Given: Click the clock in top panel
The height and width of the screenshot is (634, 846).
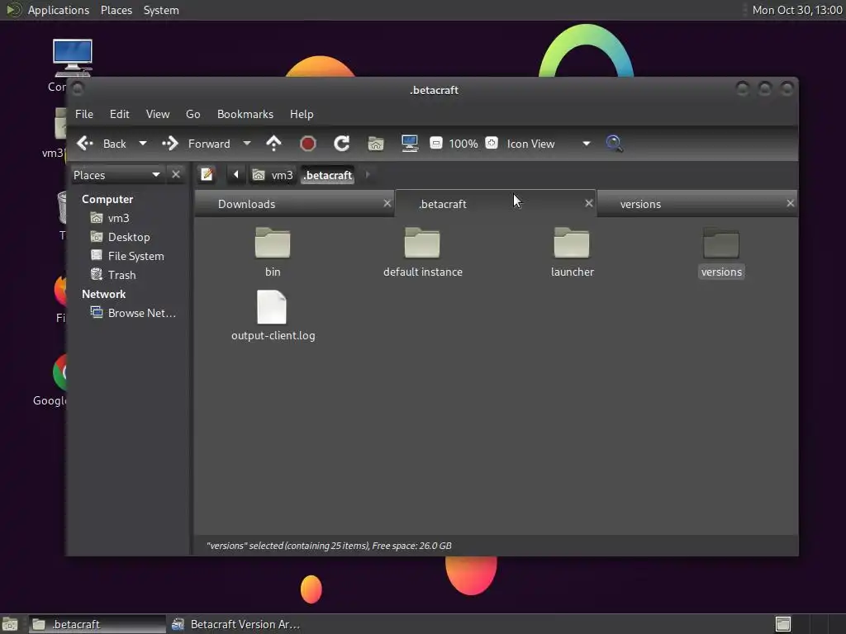Looking at the screenshot, I should coord(797,10).
